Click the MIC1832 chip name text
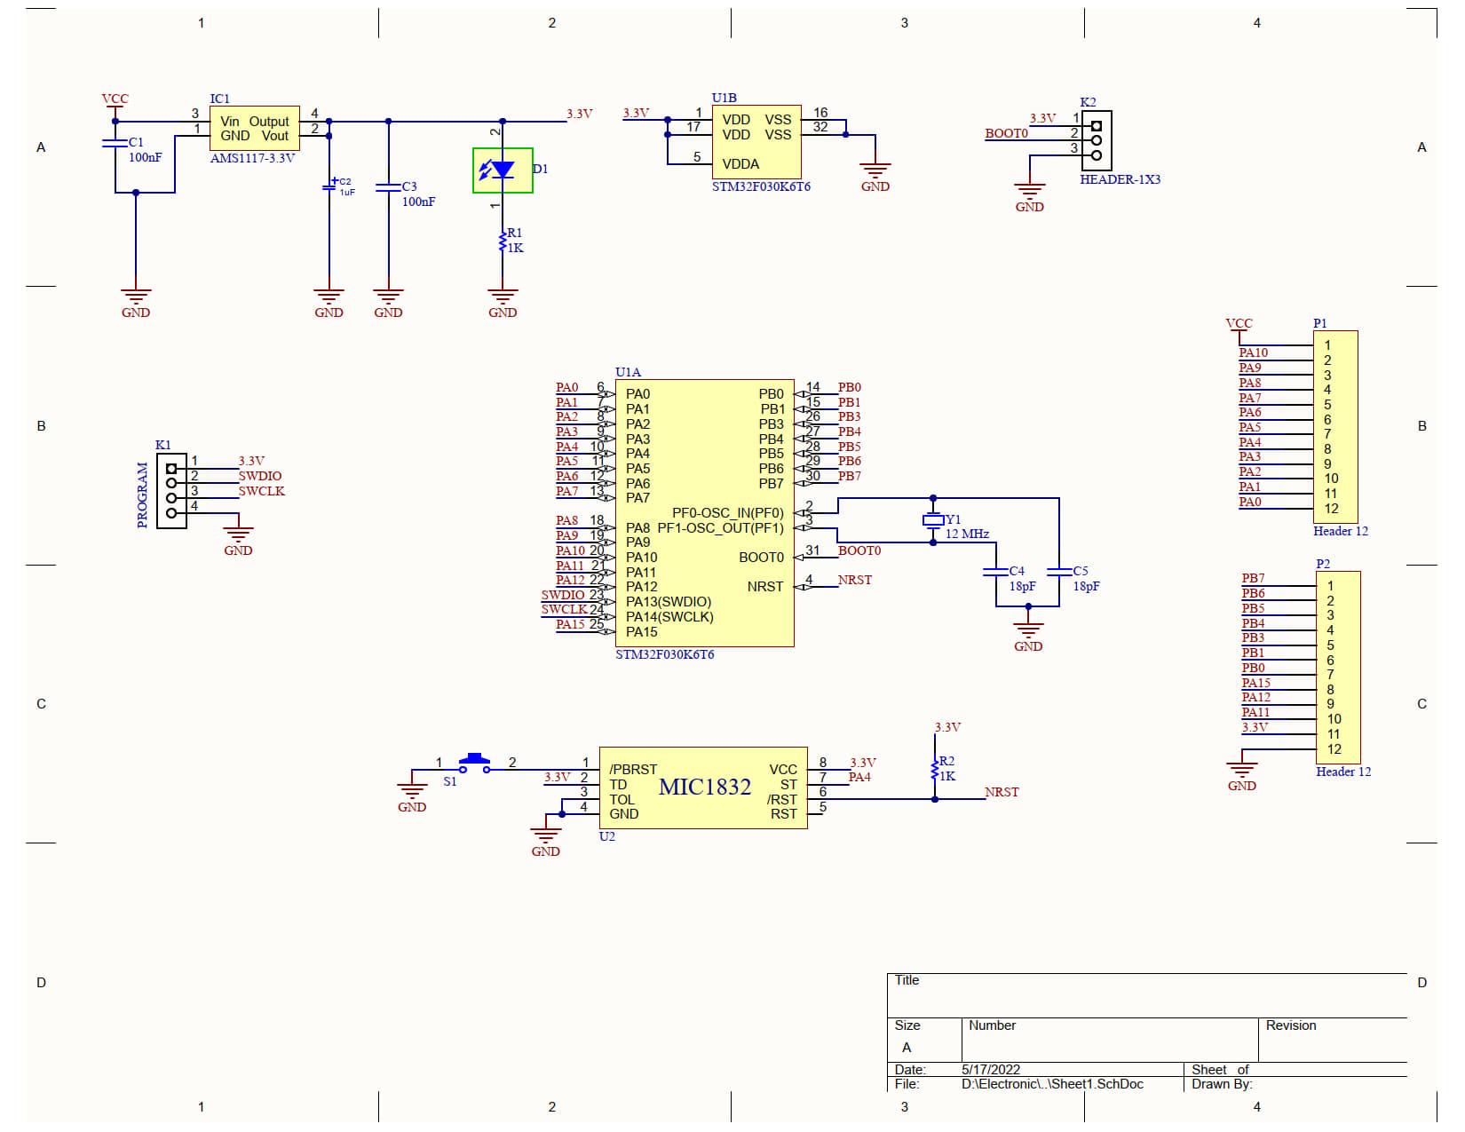This screenshot has width=1465, height=1132. (705, 788)
